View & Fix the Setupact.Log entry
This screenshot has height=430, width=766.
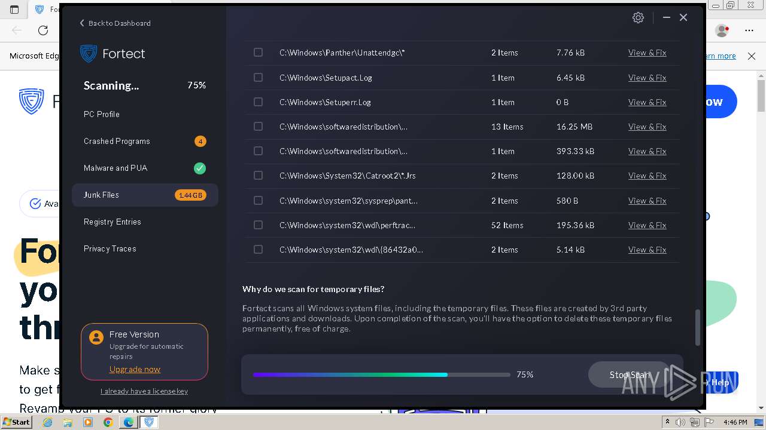click(x=647, y=78)
